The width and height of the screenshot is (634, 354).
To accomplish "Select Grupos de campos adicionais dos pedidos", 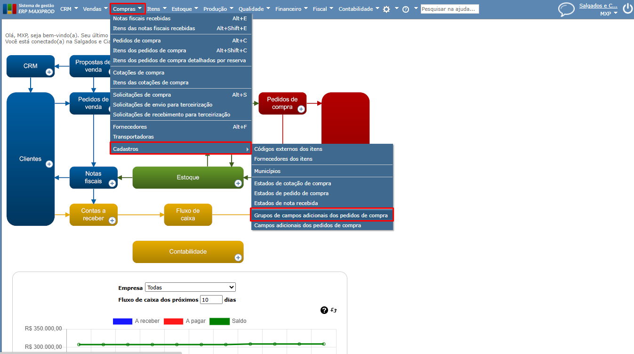I will tap(322, 215).
